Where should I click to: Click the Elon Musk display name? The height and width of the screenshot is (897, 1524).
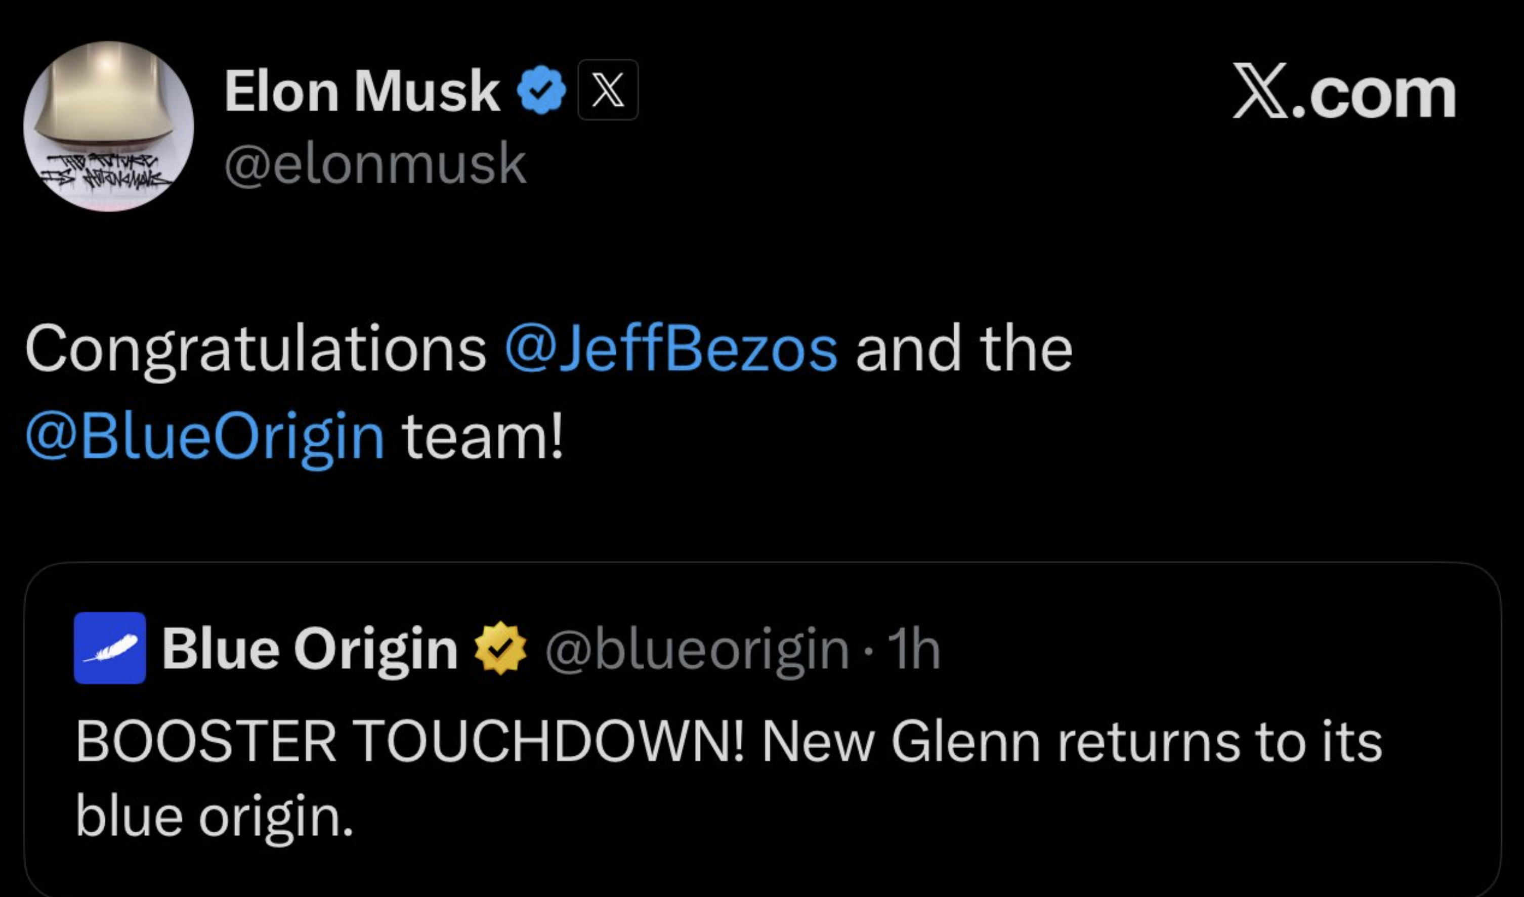tap(362, 92)
